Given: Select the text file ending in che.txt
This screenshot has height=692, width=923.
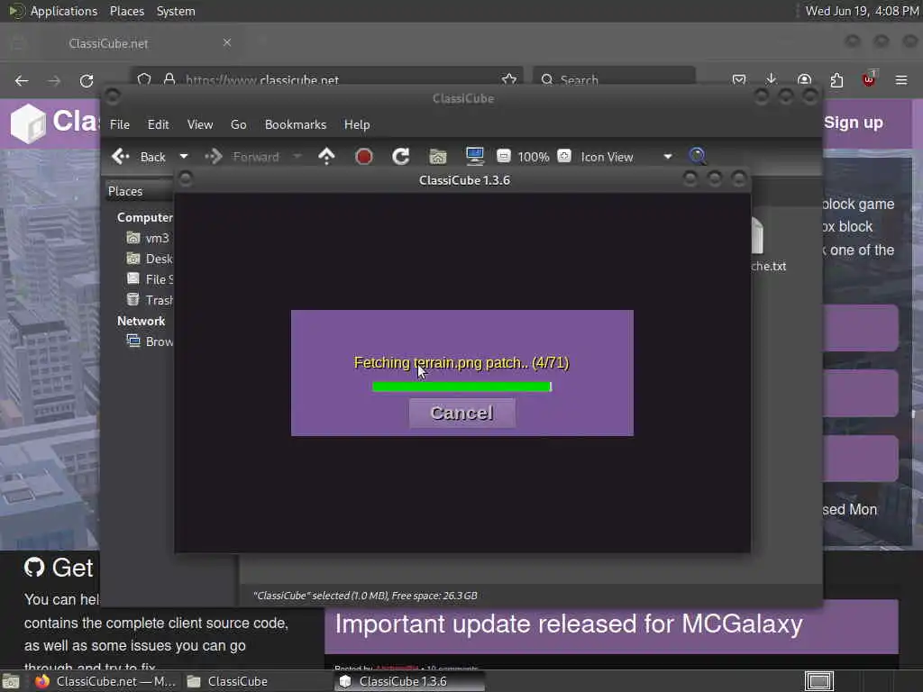Looking at the screenshot, I should (768, 245).
